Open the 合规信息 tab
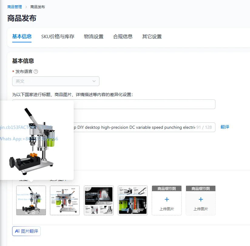 (x=123, y=36)
